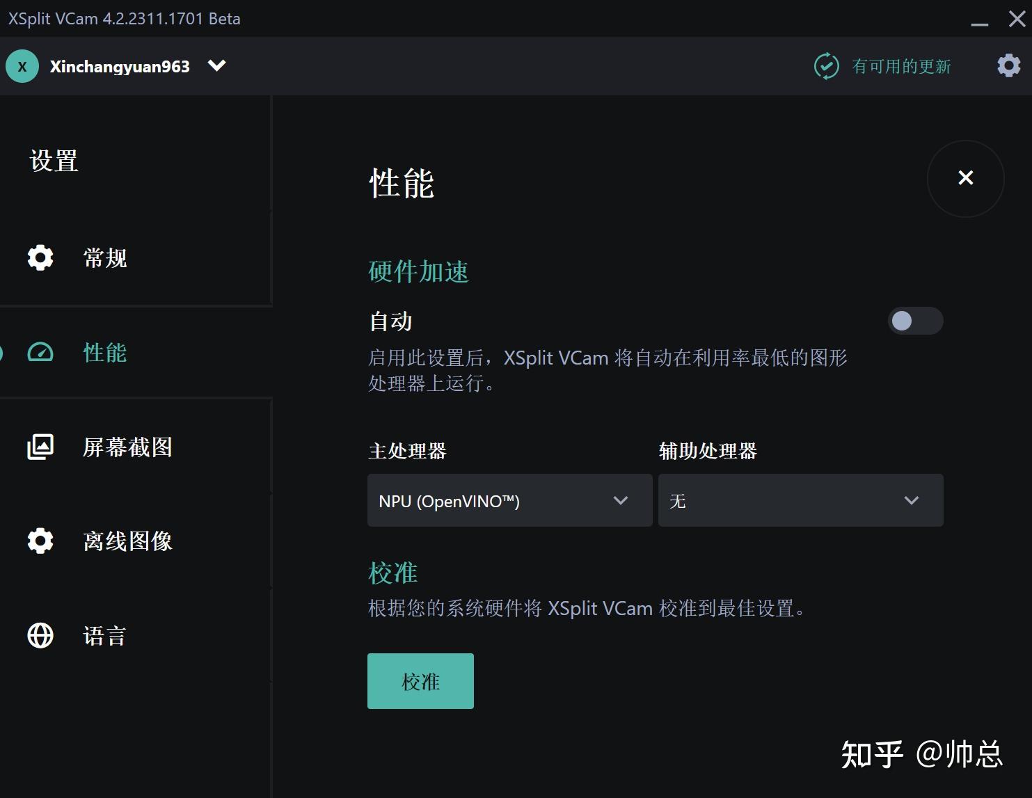Open the 主处理器 NPU (OpenVINO) dropdown
Screen dimensions: 1032x798
coord(510,500)
